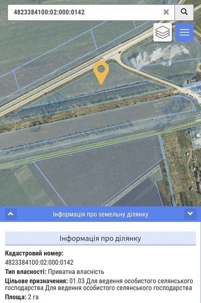This screenshot has width=201, height=303.
Task: Select cadastral number 4823384100:02:000:0142 text in details
Action: pos(39,262)
